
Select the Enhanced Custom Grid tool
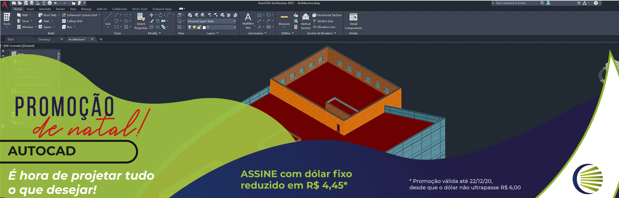(79, 15)
